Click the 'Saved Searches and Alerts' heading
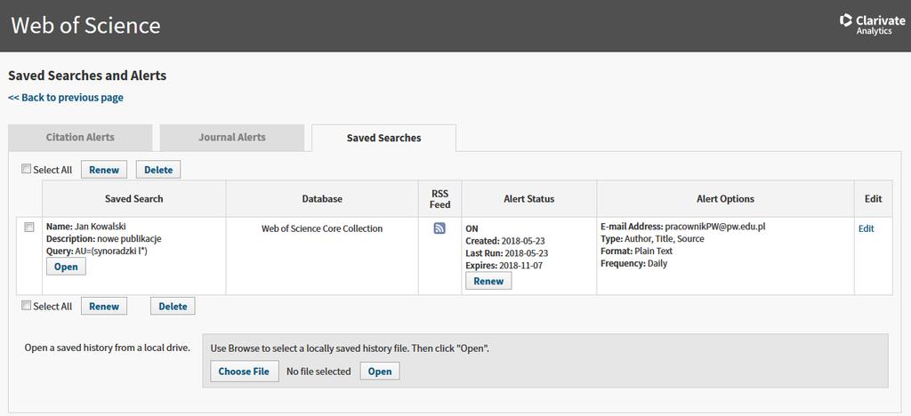 pyautogui.click(x=87, y=76)
